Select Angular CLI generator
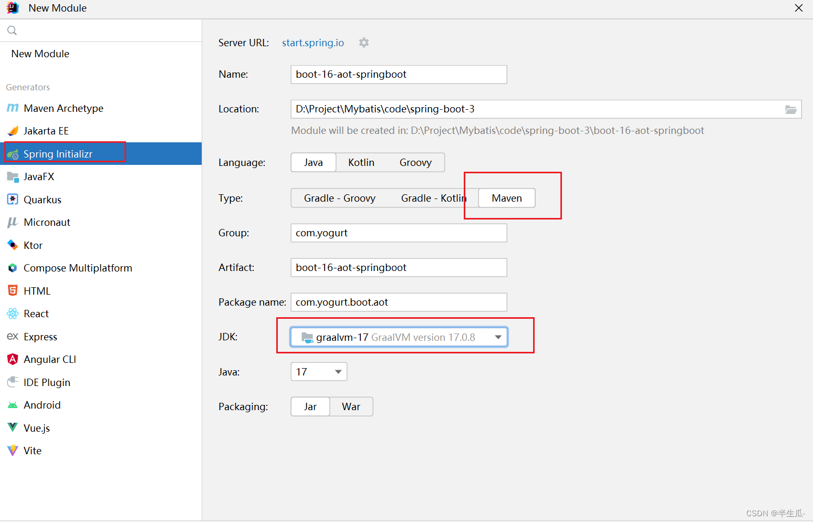The height and width of the screenshot is (522, 813). [x=101, y=359]
